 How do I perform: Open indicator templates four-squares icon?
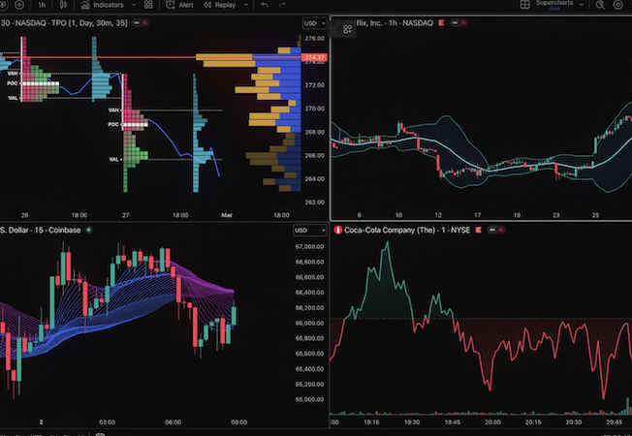pos(148,5)
